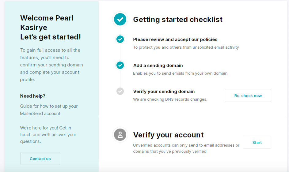Viewport: 289px width, 172px height.
Task: Click the unverified accounts description text
Action: coord(186,148)
